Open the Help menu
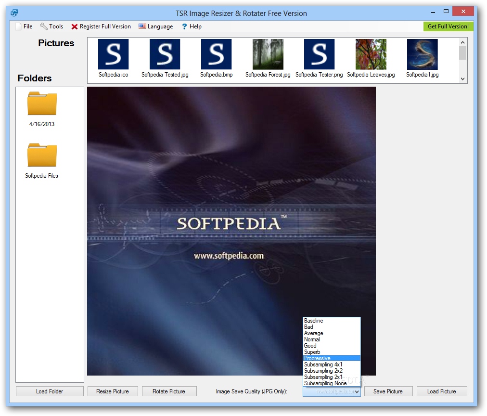The height and width of the screenshot is (416, 487). [x=192, y=26]
